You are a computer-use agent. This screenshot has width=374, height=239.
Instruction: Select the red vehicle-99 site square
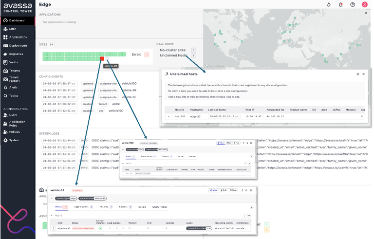click(102, 59)
